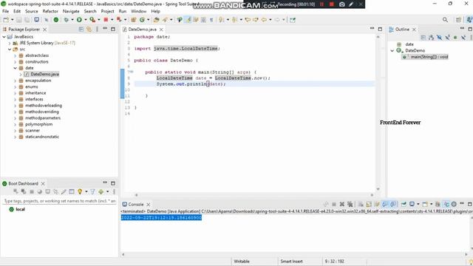The height and width of the screenshot is (266, 473).
Task: Click the lightbulb icon in Boot Dashboard
Action: coord(80,191)
